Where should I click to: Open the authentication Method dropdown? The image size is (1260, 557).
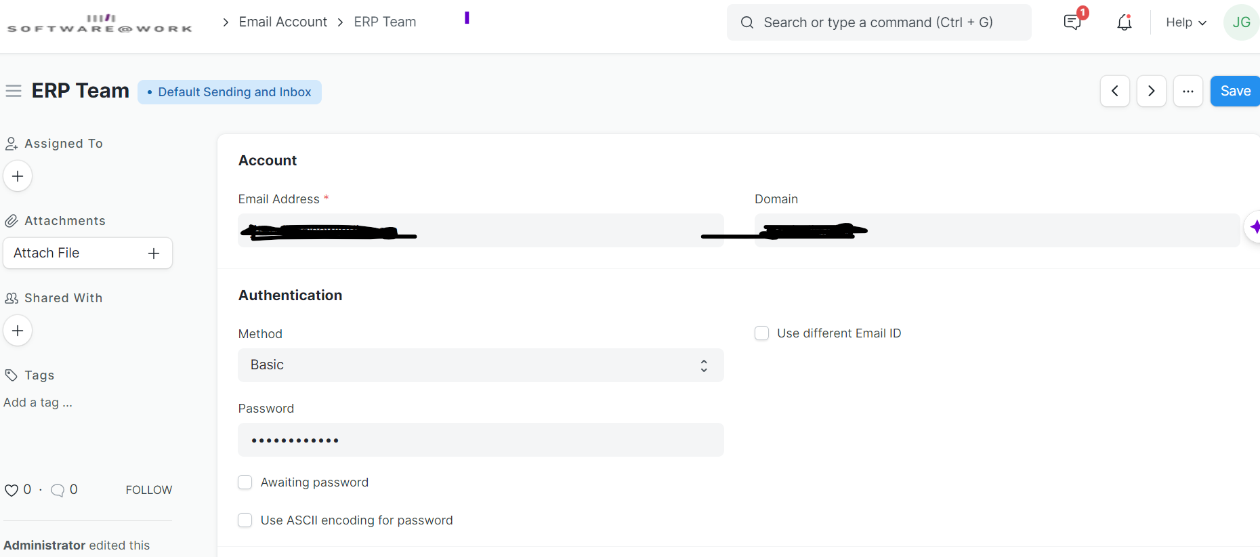pyautogui.click(x=480, y=365)
